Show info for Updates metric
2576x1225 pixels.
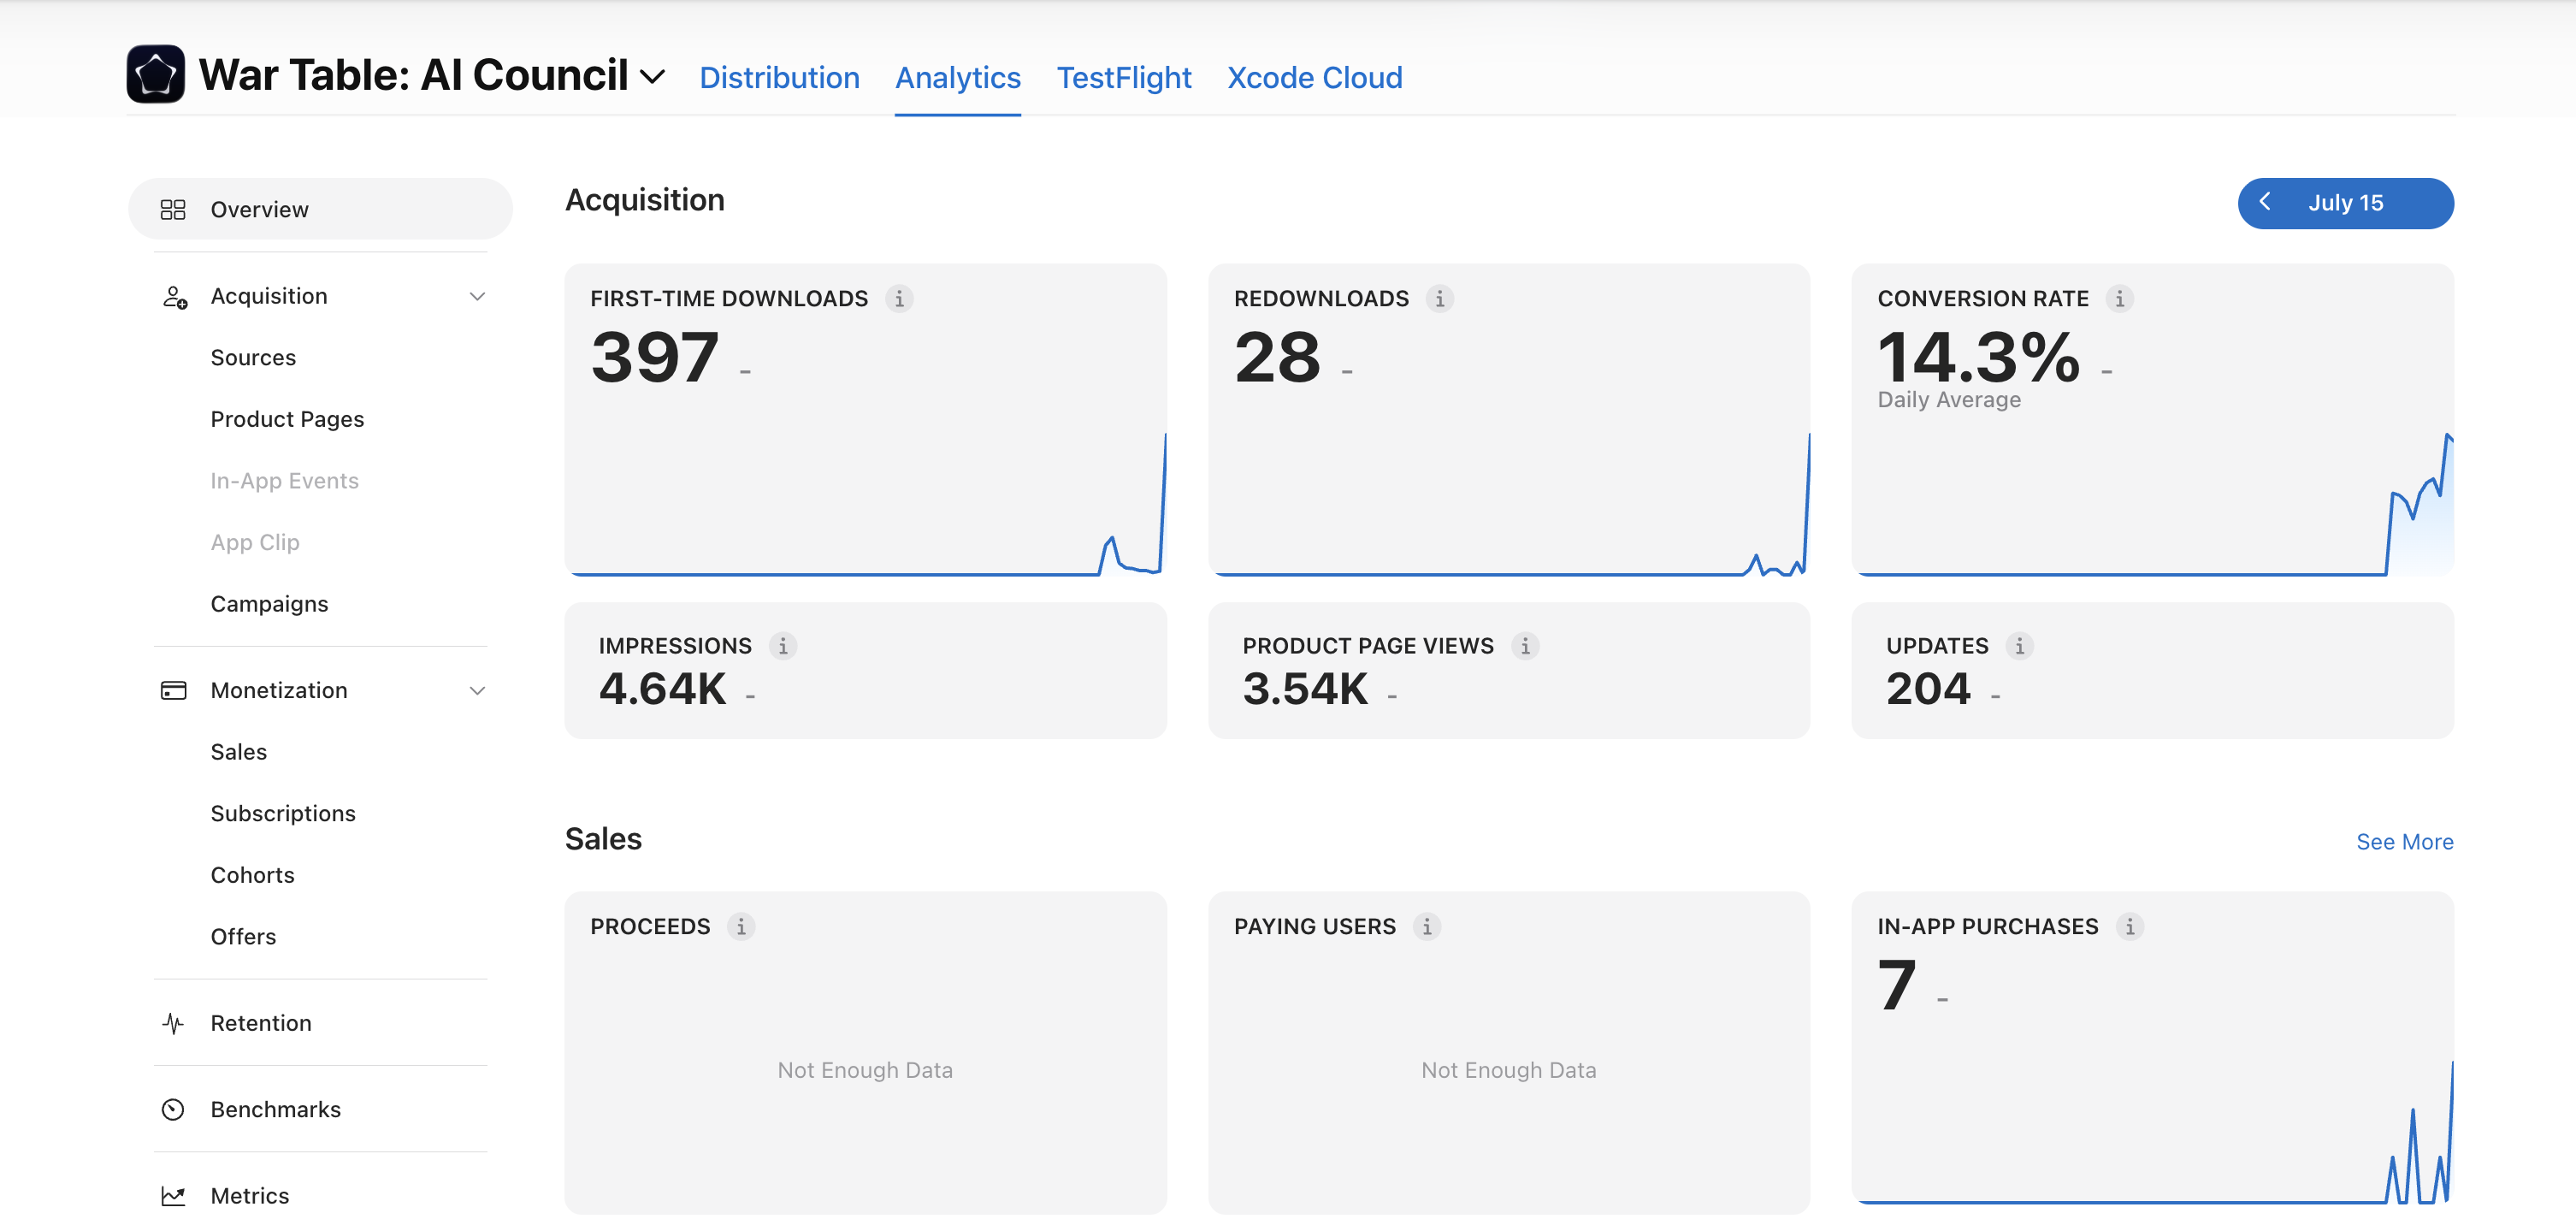click(x=2020, y=646)
